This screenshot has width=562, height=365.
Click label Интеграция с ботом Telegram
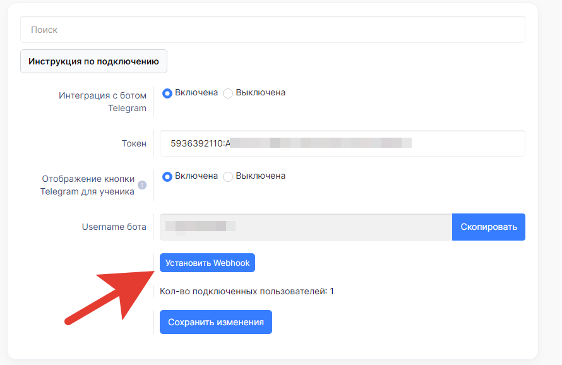(x=102, y=102)
